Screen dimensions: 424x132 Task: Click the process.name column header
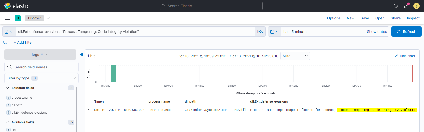point(159,101)
